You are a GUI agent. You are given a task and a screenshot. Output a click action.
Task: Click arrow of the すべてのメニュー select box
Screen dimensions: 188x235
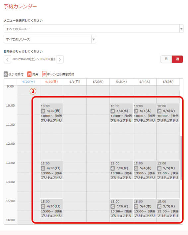pos(181,29)
